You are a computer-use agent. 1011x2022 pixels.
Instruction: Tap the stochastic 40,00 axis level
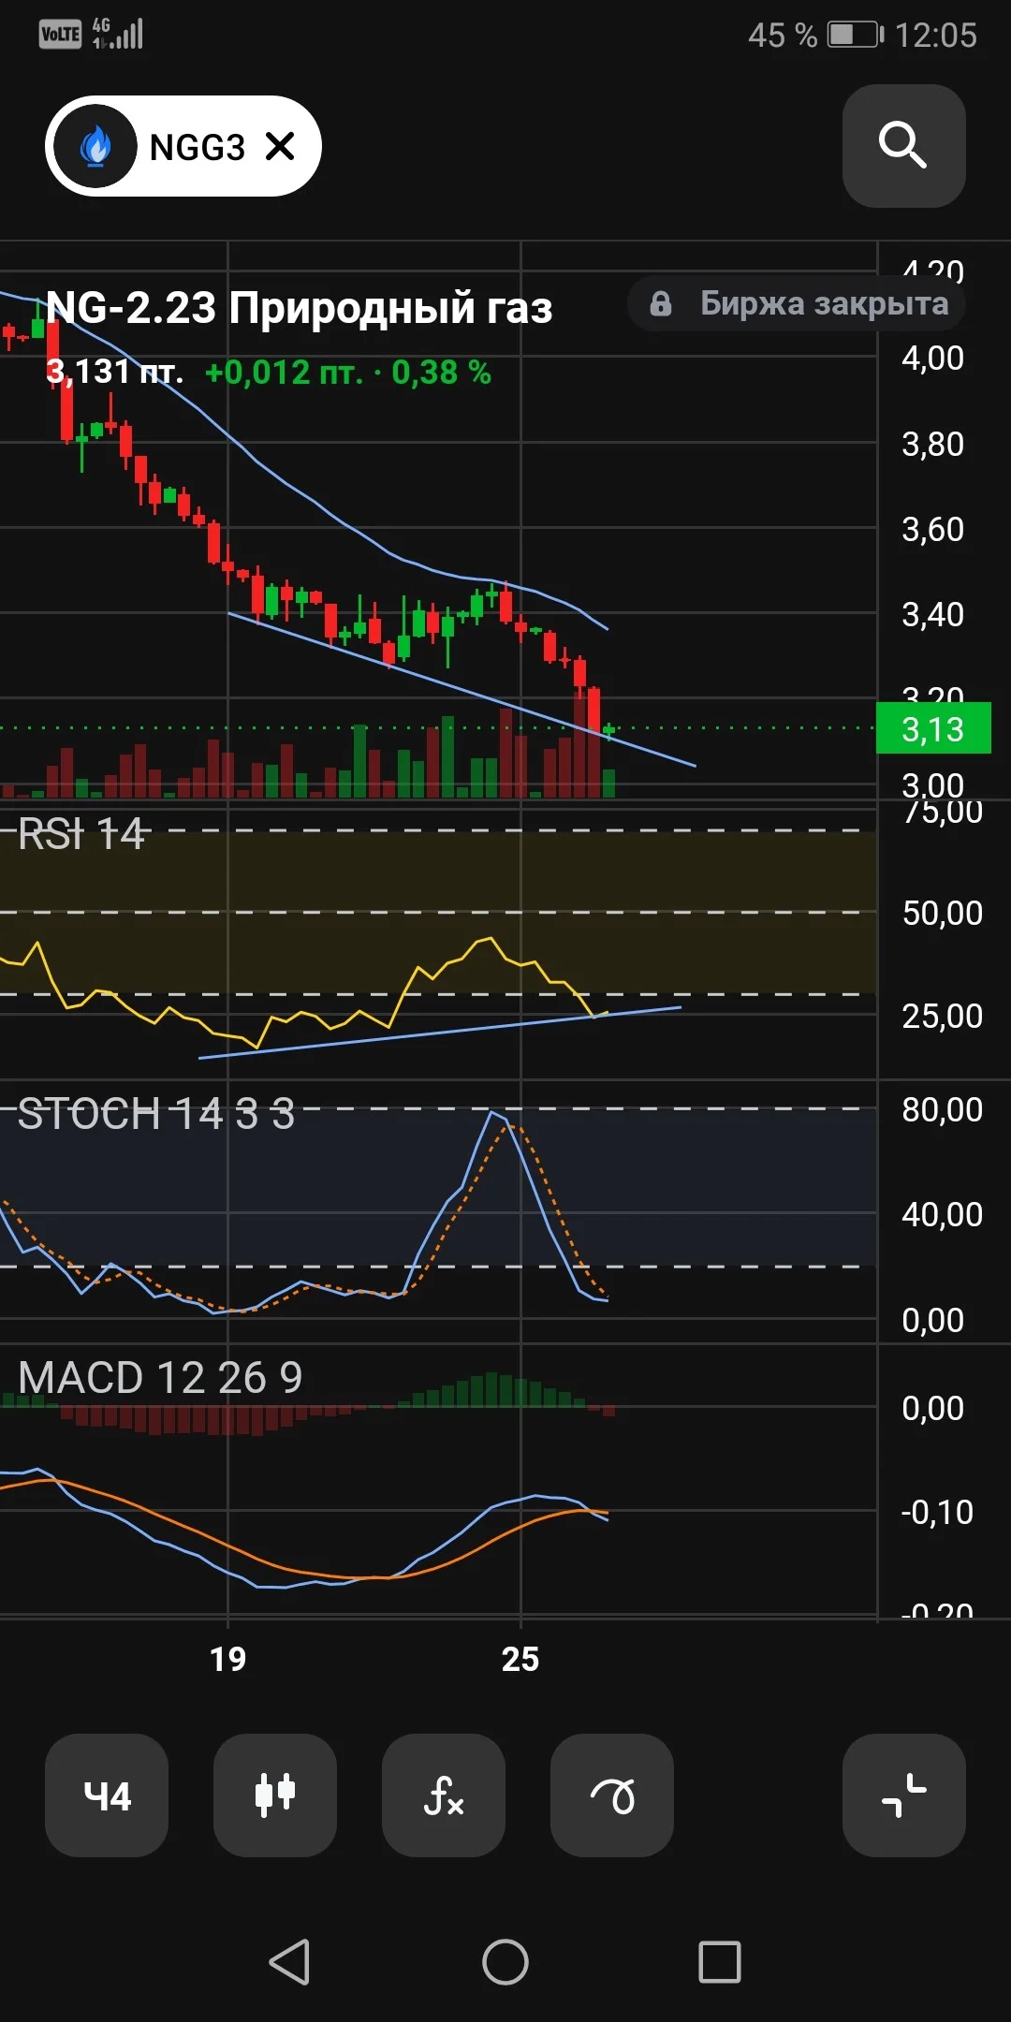(x=943, y=1214)
